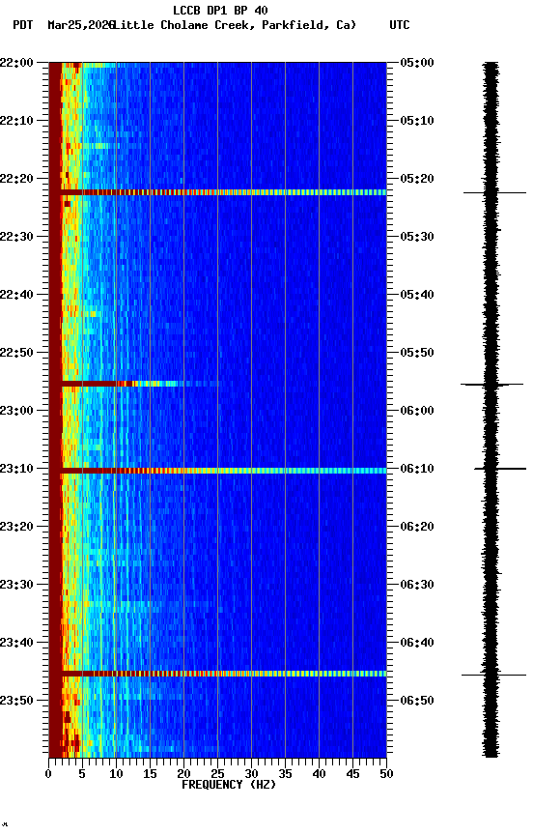
Task: Click the 10 Hz frequency axis label
Action: [x=116, y=774]
